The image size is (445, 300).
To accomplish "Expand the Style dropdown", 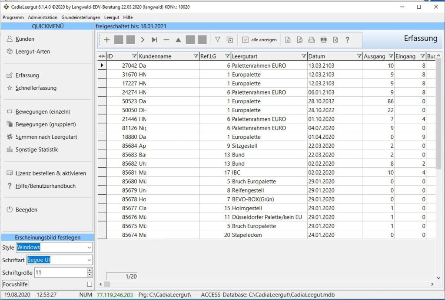I will click(89, 248).
